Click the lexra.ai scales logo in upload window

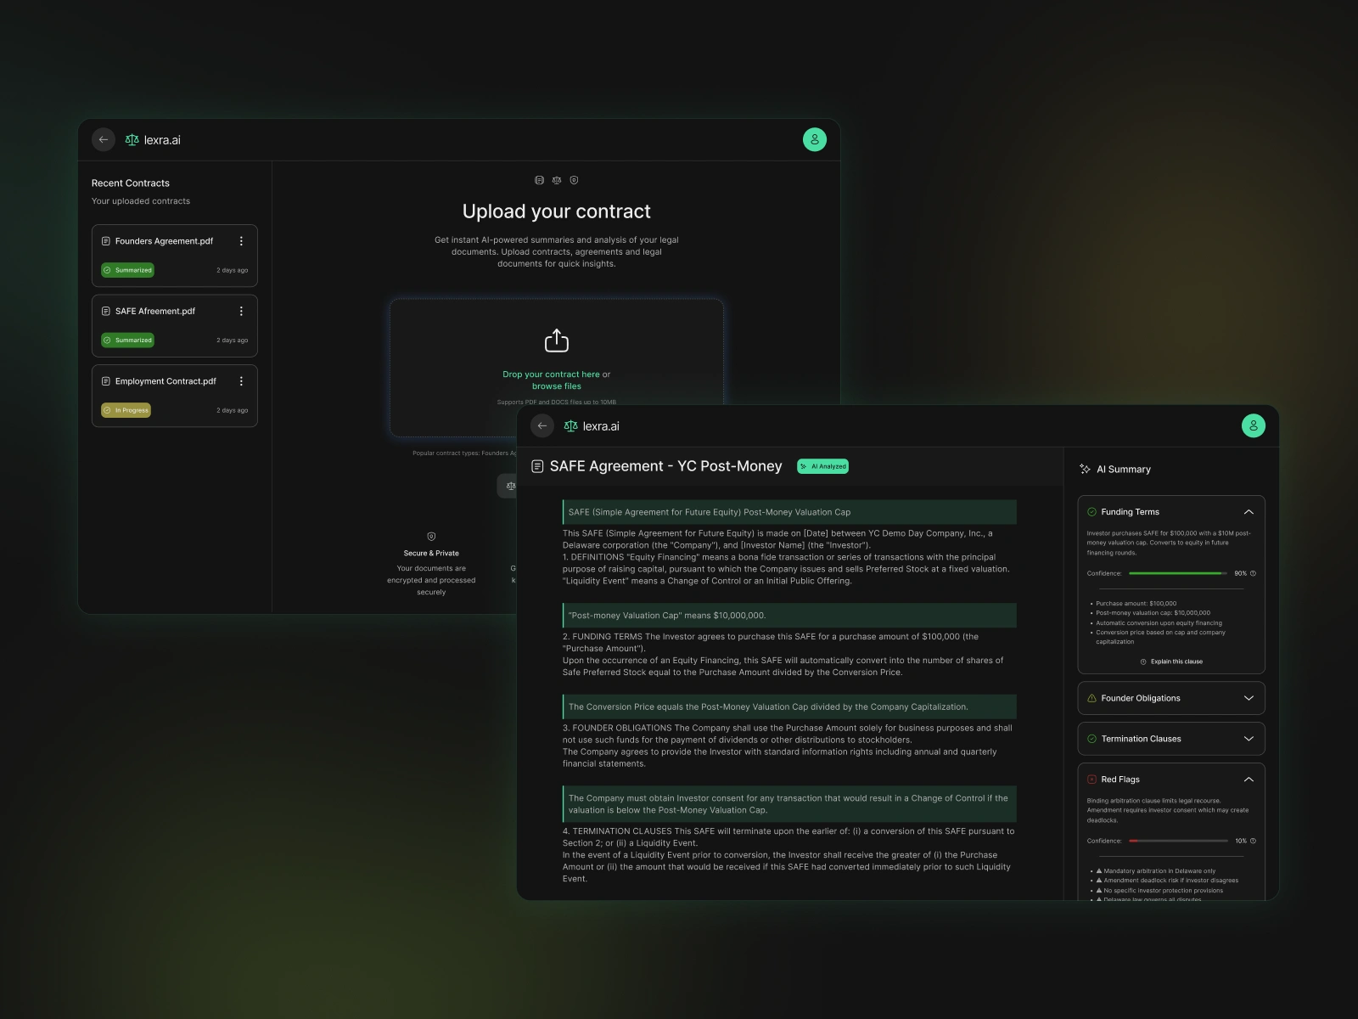pyautogui.click(x=132, y=140)
